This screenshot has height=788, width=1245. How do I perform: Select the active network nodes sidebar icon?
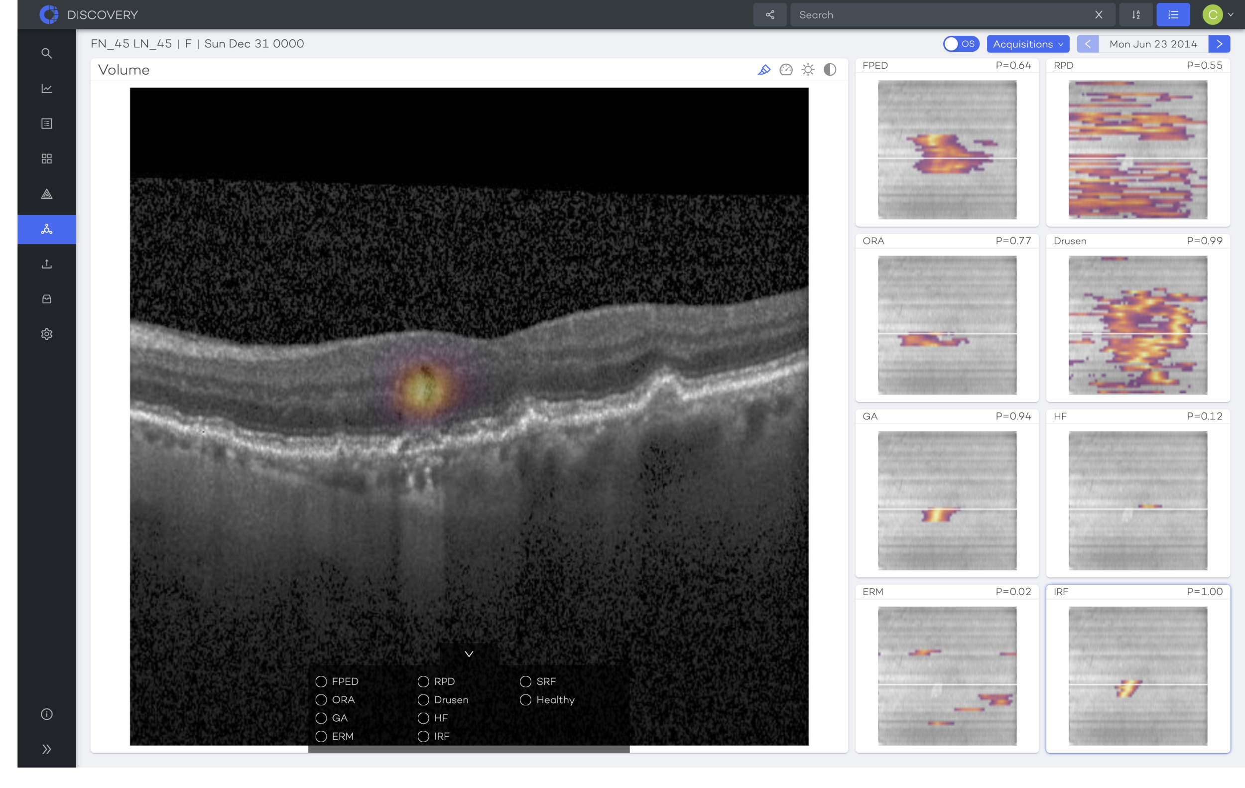click(x=46, y=229)
